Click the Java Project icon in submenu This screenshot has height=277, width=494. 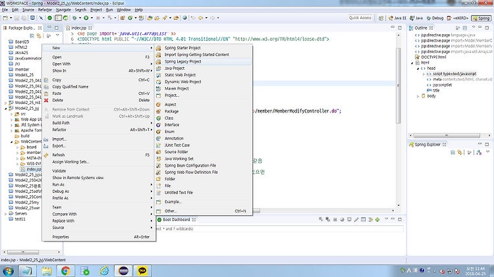pyautogui.click(x=159, y=68)
